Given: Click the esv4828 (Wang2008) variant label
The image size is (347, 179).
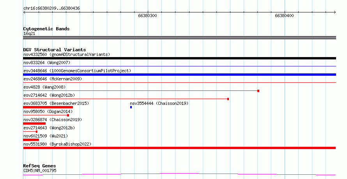Looking at the screenshot, I should (44, 87).
